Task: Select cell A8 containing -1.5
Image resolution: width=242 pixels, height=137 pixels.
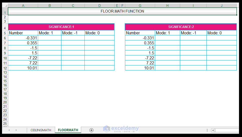Action: pos(23,48)
